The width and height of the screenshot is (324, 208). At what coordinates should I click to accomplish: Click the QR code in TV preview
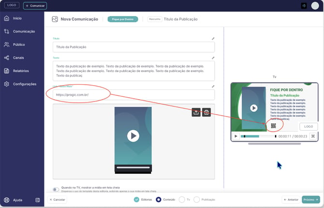coord(273,125)
